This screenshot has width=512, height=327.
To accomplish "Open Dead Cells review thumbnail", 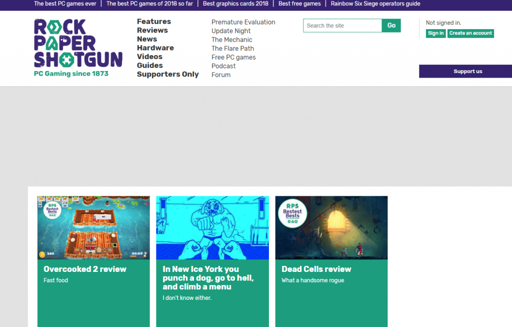I will 331,228.
